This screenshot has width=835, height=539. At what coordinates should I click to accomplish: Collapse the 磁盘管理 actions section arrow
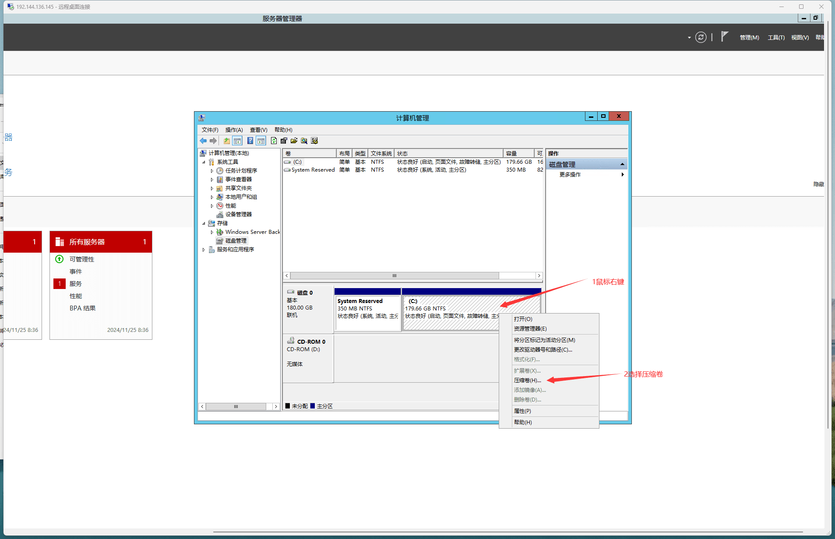(622, 164)
